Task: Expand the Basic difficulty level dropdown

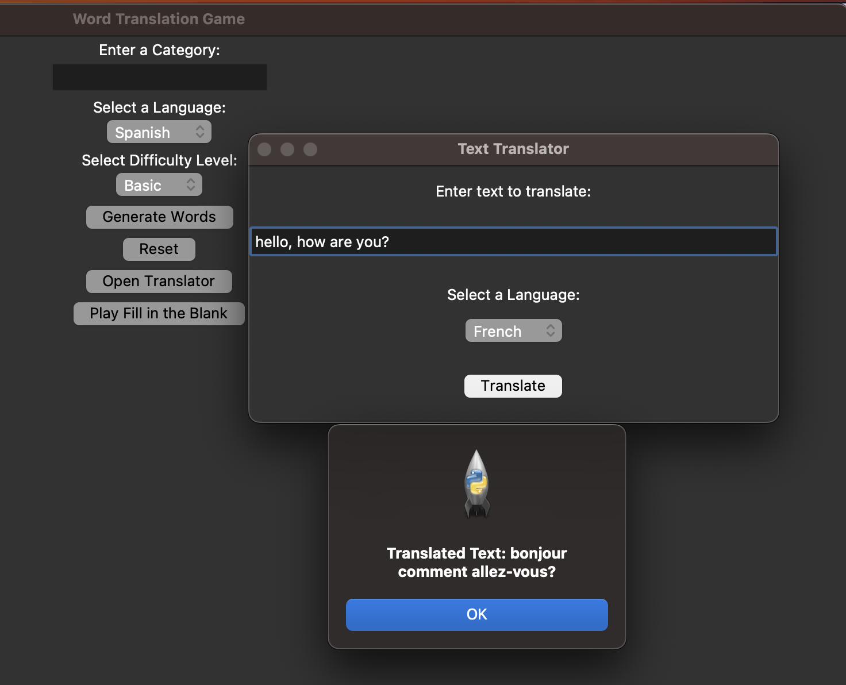Action: [159, 184]
